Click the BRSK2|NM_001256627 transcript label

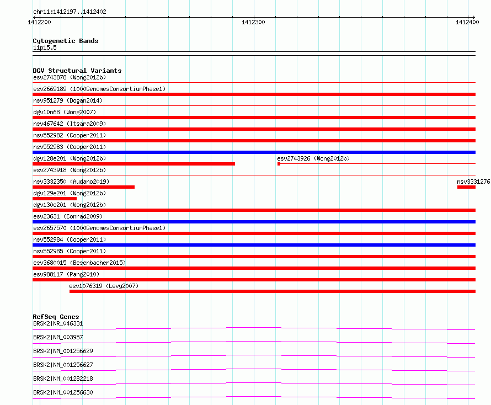point(63,365)
